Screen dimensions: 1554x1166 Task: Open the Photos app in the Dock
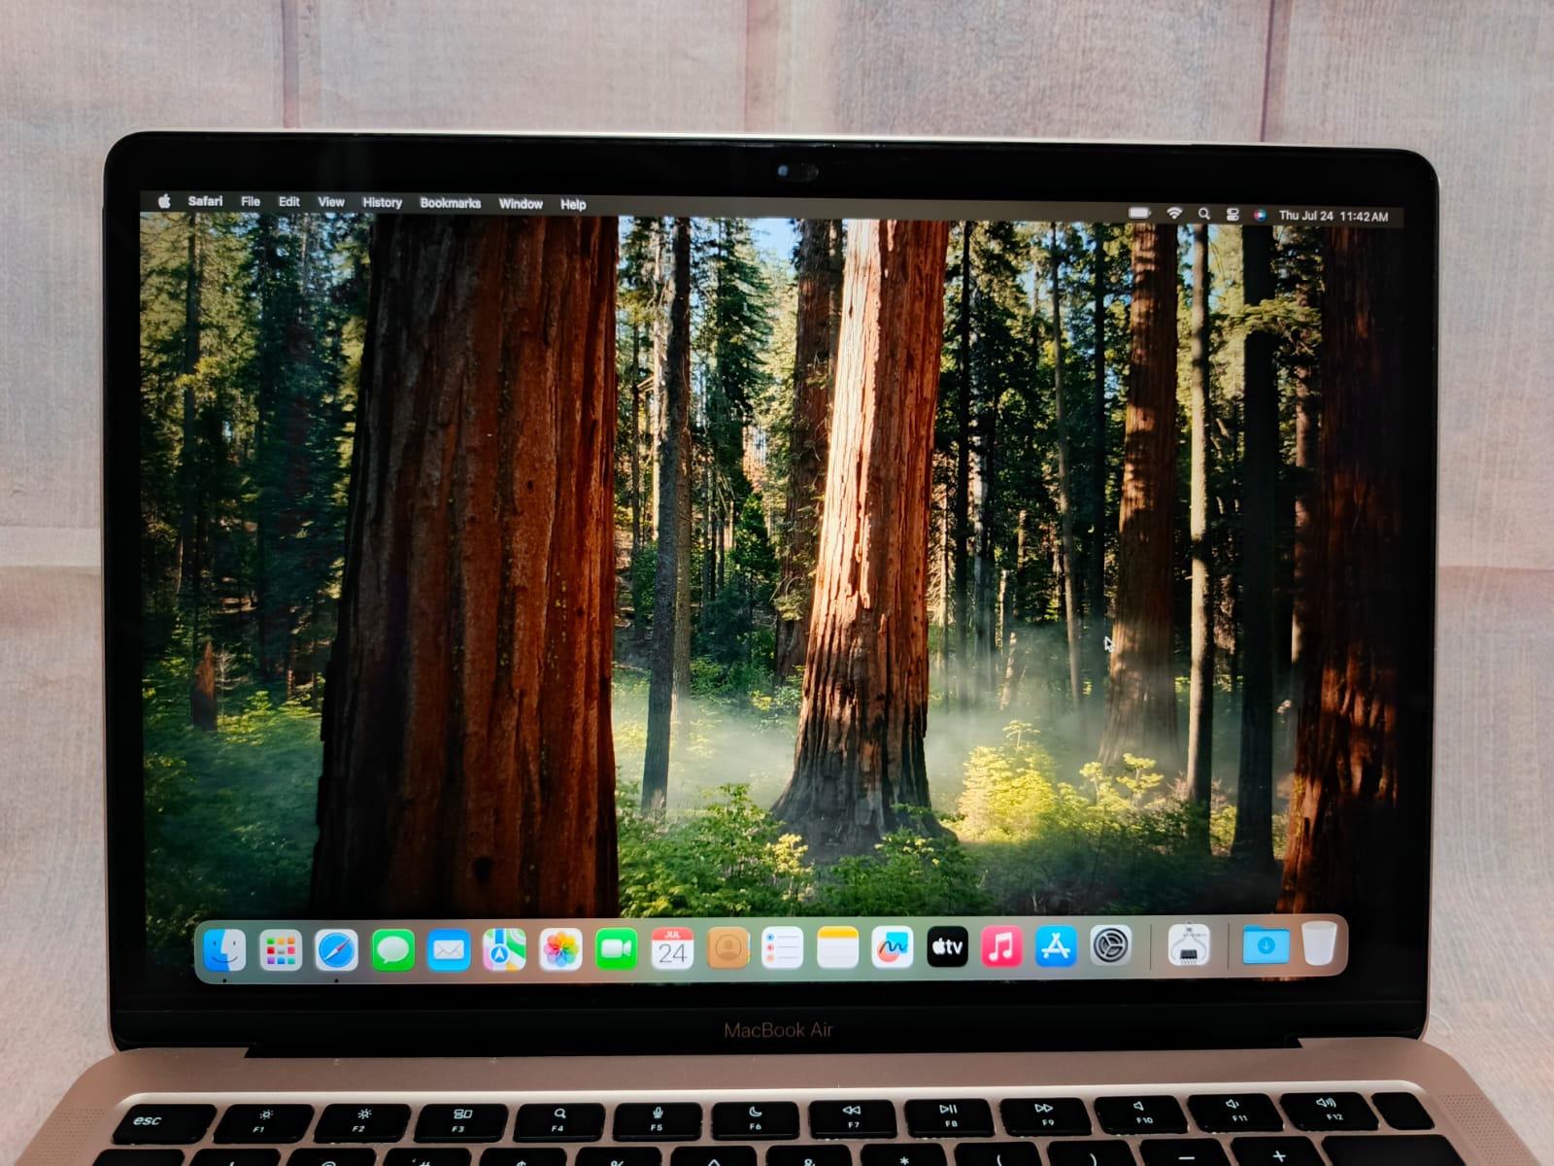click(560, 949)
